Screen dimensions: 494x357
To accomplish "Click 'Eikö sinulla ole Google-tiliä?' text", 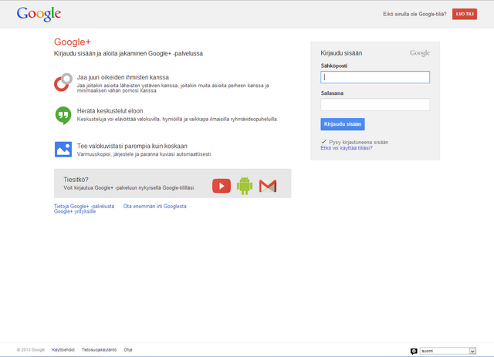I will 414,14.
